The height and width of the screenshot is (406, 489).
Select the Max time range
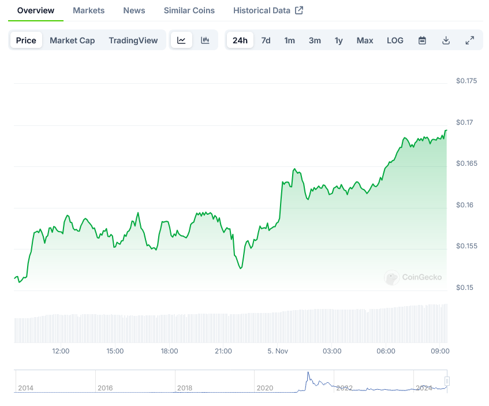(x=365, y=40)
